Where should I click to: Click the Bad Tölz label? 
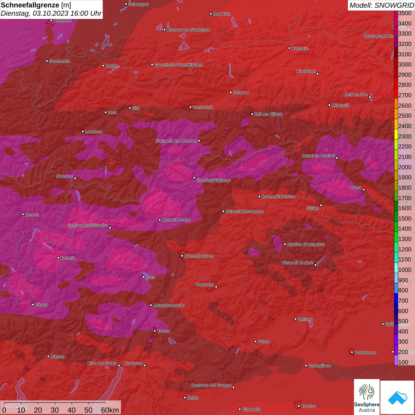coord(222,14)
